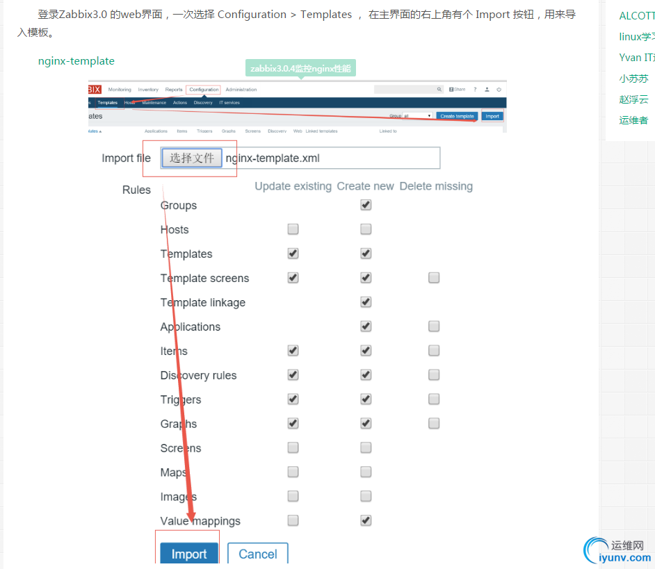This screenshot has width=655, height=569.
Task: Open the 小苏苏 sidebar link
Action: [633, 79]
